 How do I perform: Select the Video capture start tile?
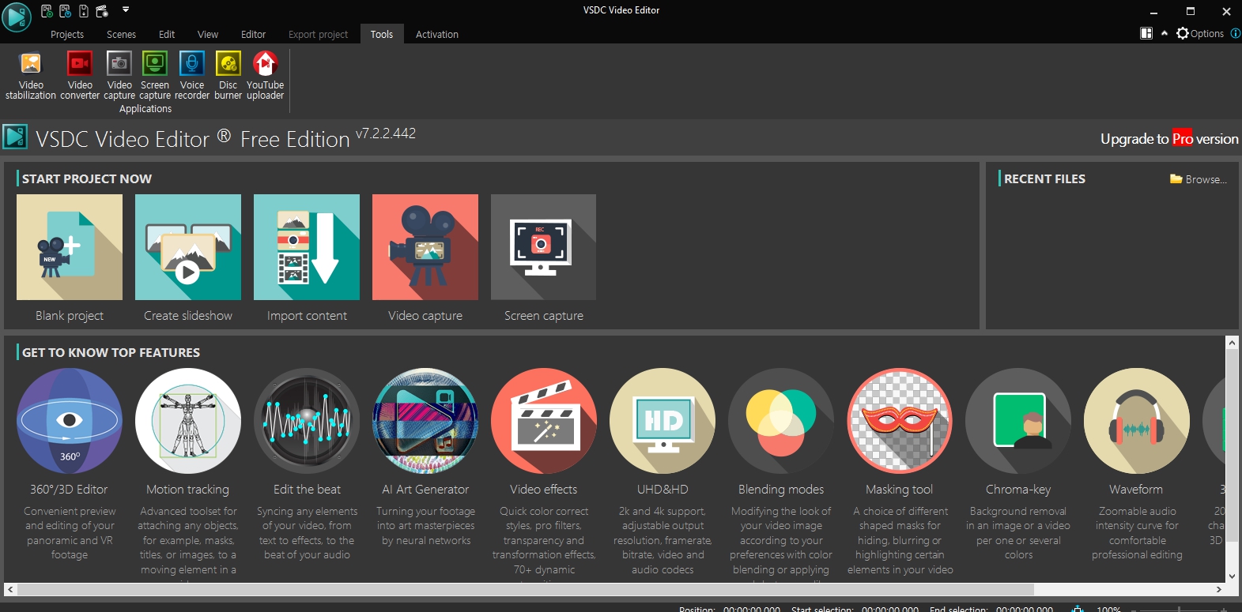click(425, 247)
